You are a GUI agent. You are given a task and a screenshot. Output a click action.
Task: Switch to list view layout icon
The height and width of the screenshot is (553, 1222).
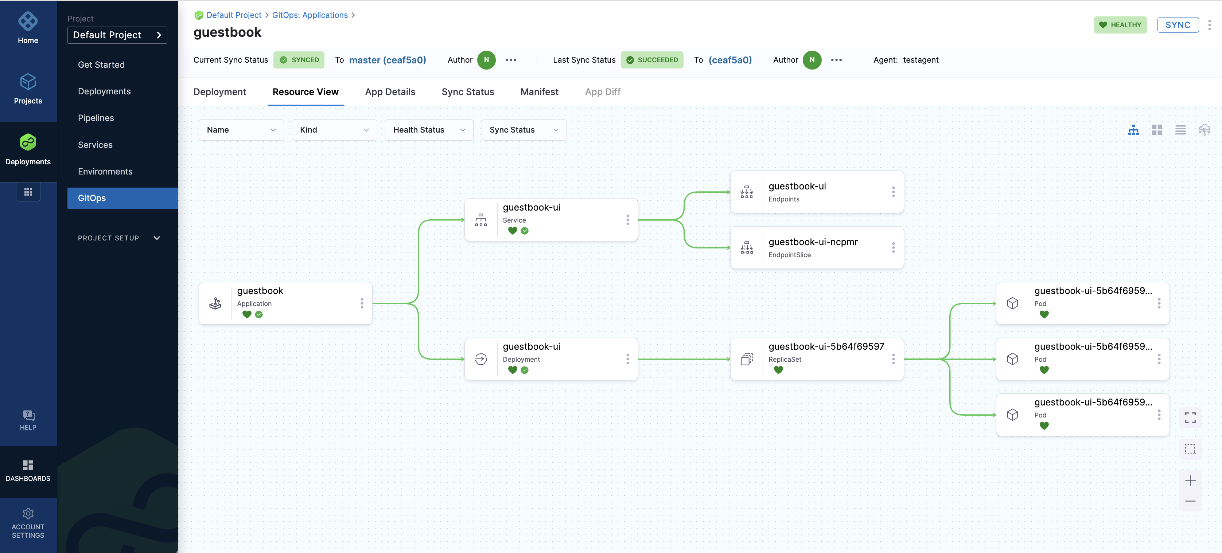(x=1180, y=130)
